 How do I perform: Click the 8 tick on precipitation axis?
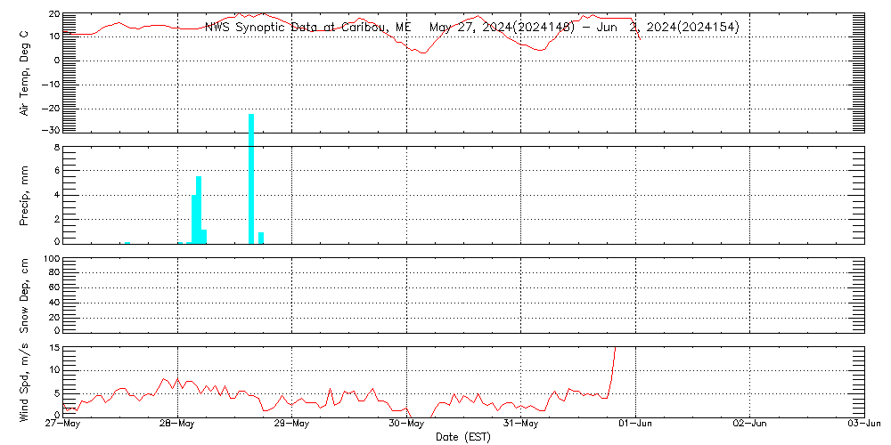(55, 148)
